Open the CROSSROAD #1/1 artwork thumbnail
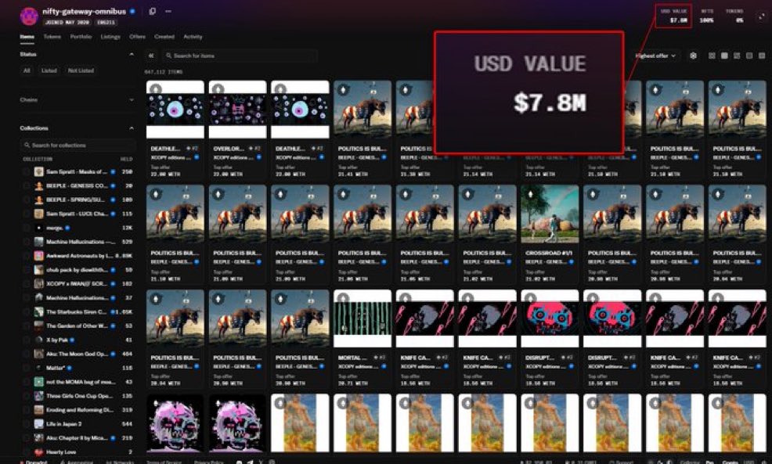772x464 pixels. 550,214
